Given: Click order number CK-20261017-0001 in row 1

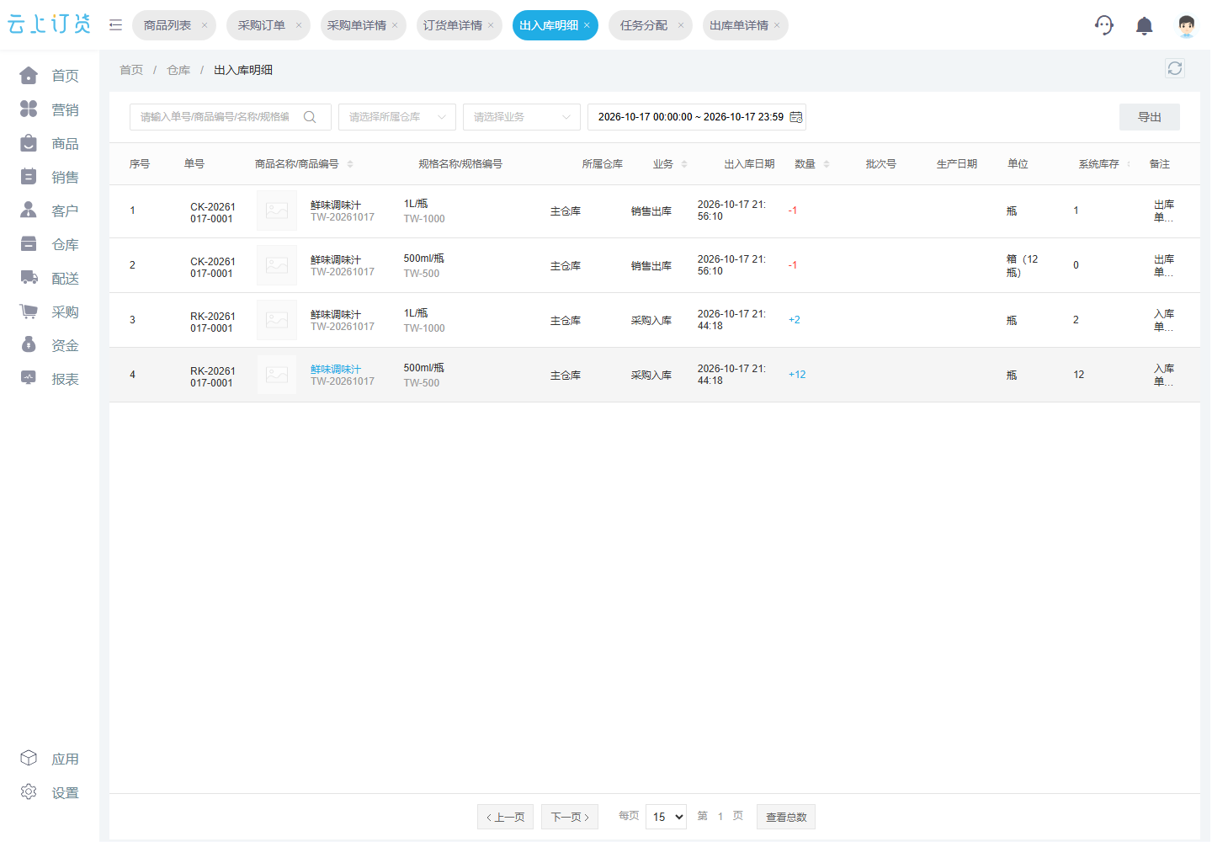Looking at the screenshot, I should tap(212, 213).
